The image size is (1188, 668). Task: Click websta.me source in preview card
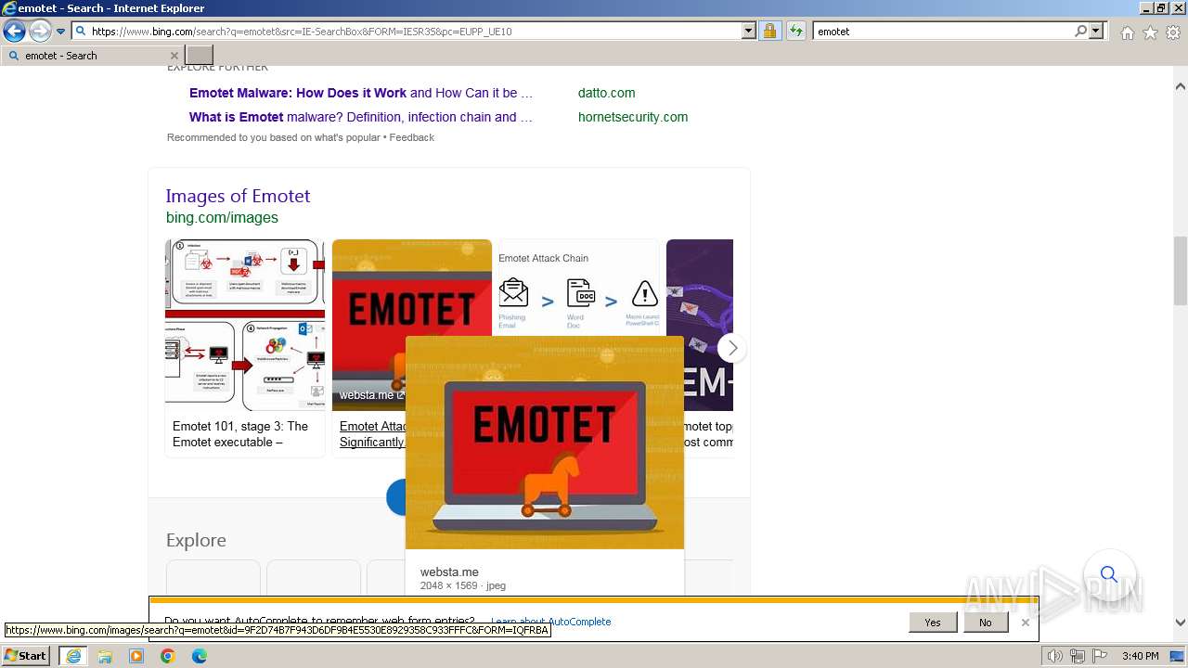pos(449,572)
